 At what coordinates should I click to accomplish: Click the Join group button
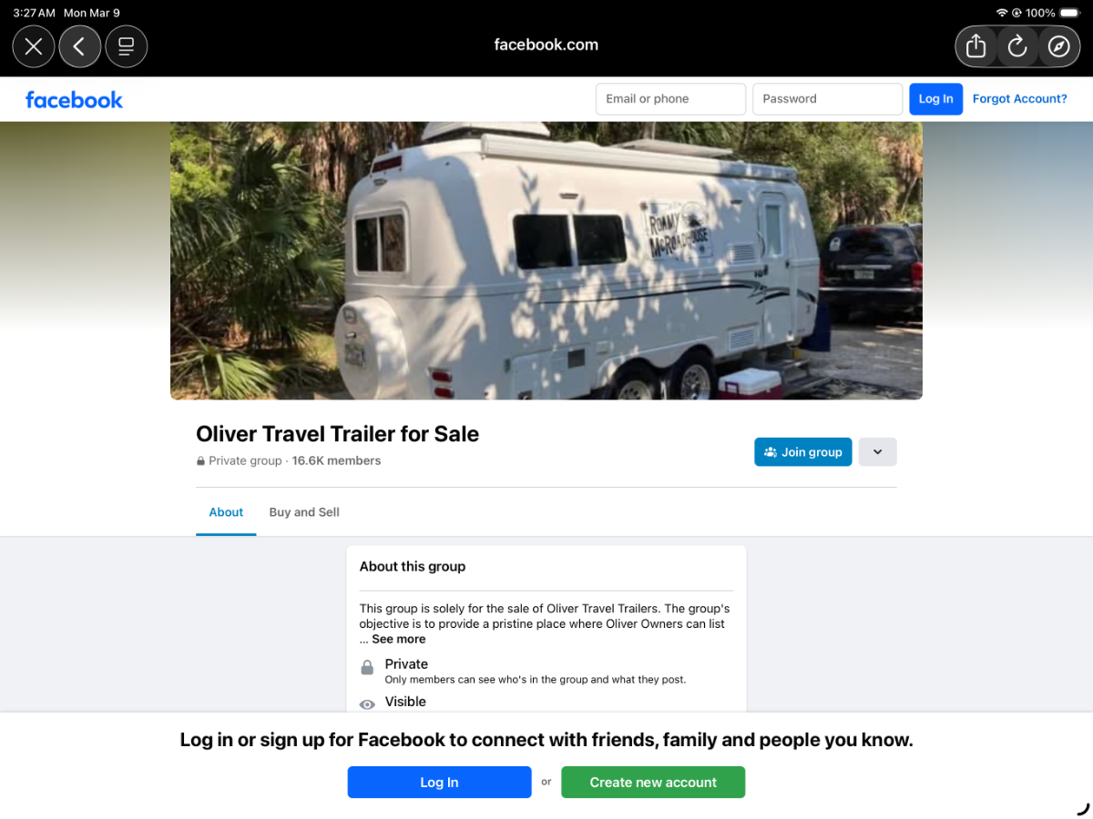click(x=802, y=452)
